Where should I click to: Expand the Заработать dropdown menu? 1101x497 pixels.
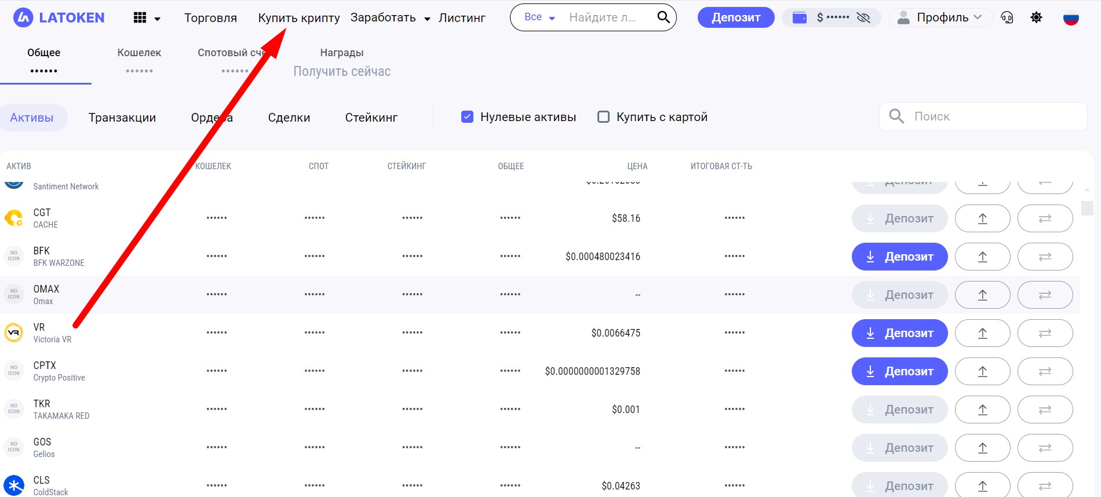(427, 19)
